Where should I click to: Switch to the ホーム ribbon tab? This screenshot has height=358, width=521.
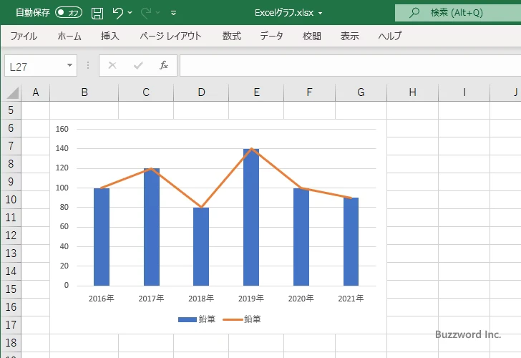(x=69, y=36)
